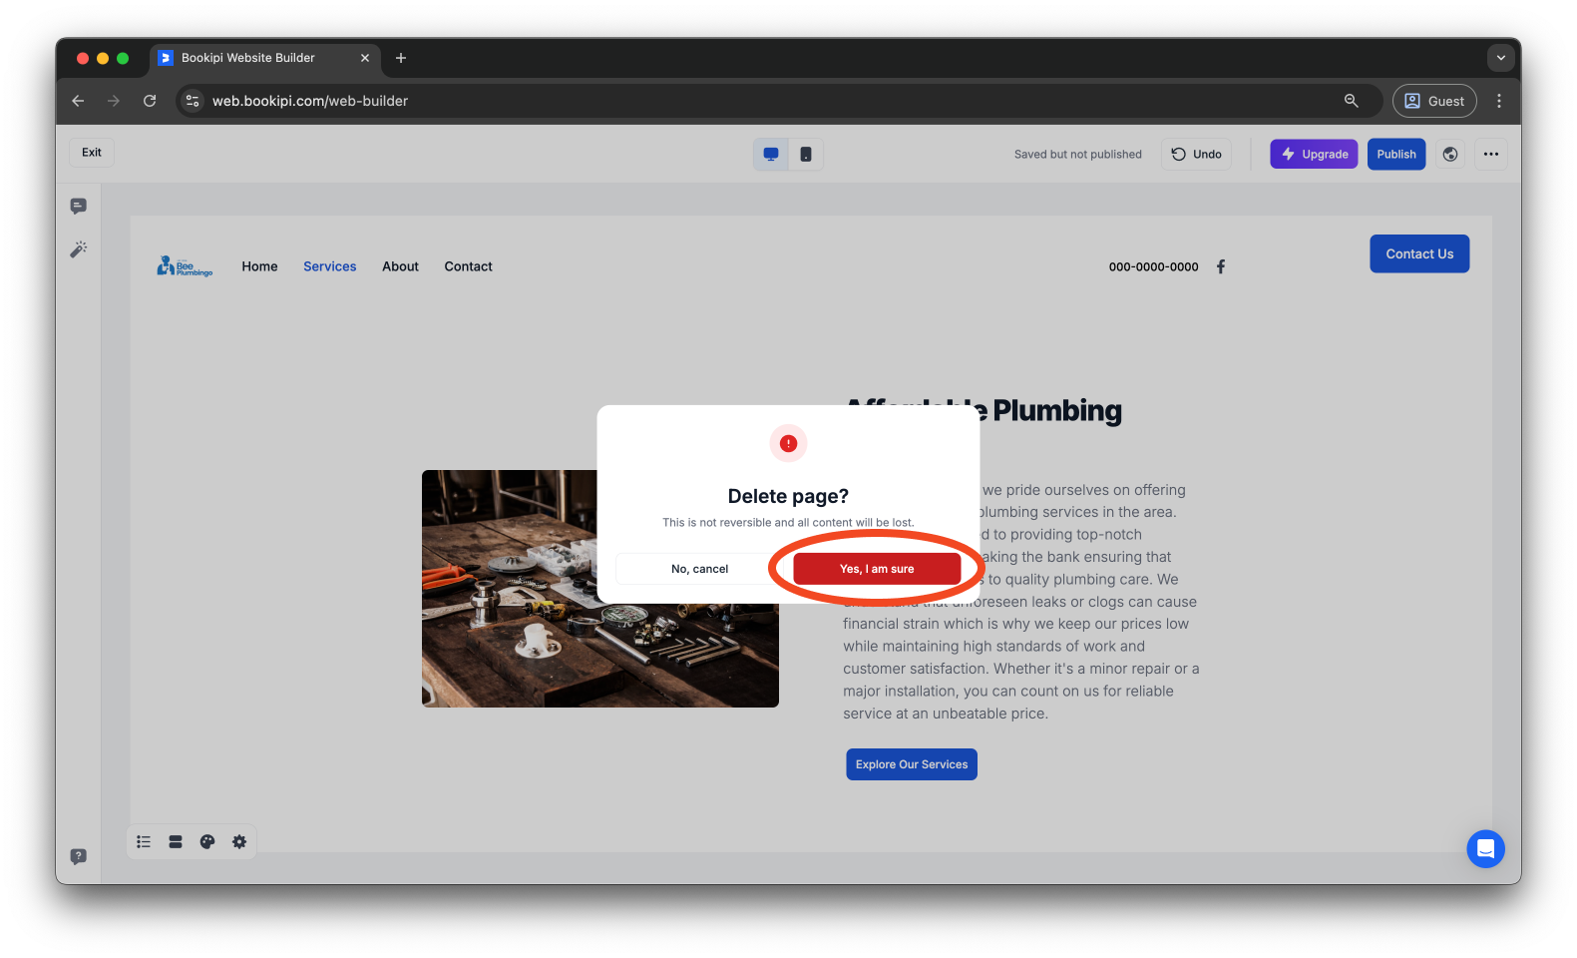
Task: Click the Contact Us header button
Action: (1419, 254)
